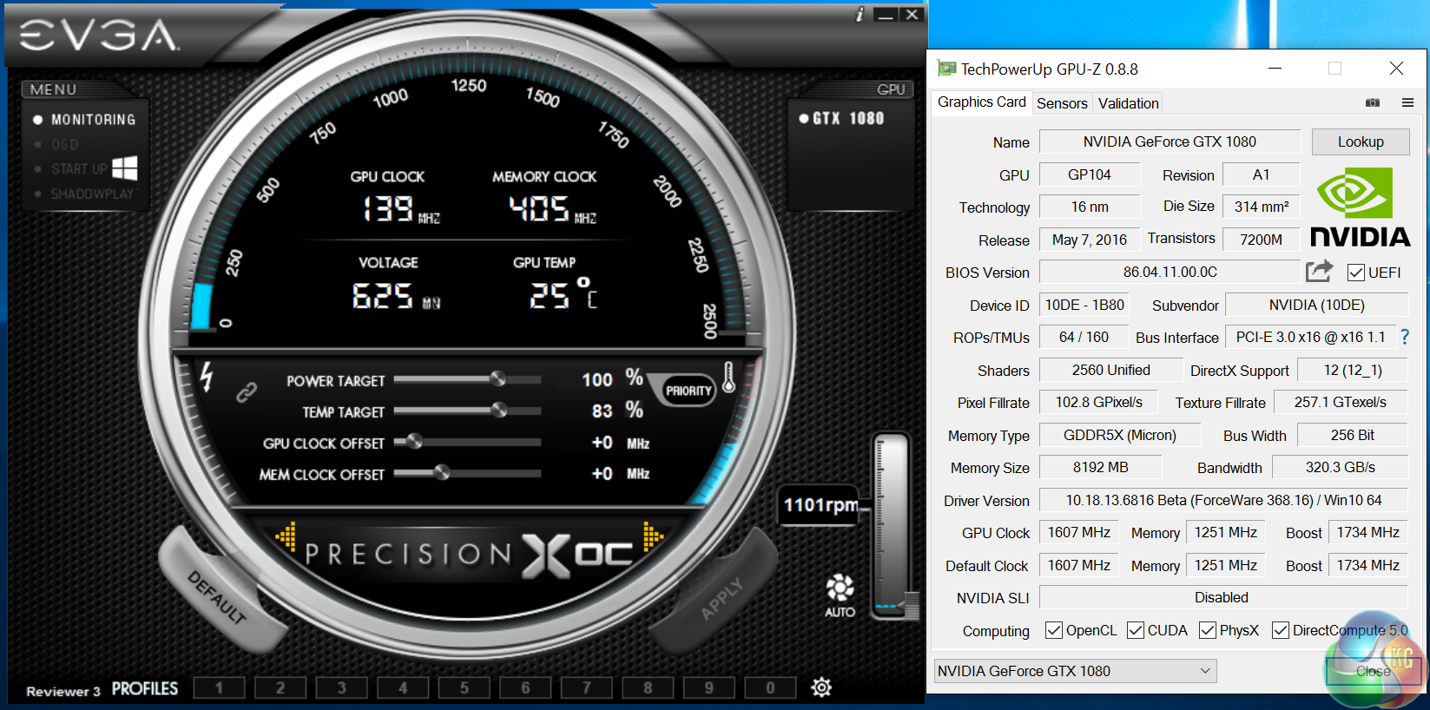
Task: Open the GPU-Z hamburger menu
Action: [1407, 102]
